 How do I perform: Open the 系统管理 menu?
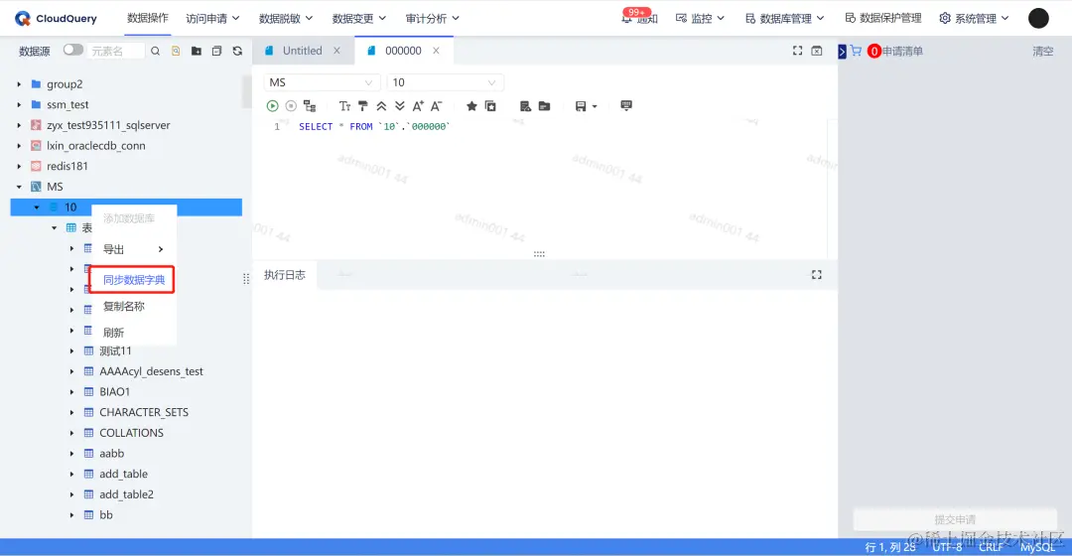pyautogui.click(x=975, y=19)
